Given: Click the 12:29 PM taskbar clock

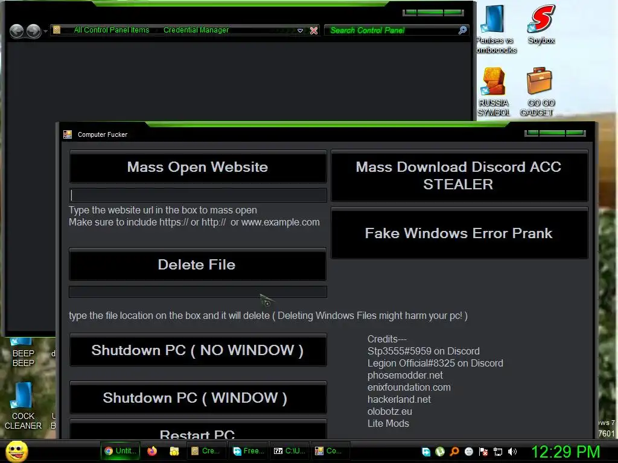Looking at the screenshot, I should coord(565,452).
